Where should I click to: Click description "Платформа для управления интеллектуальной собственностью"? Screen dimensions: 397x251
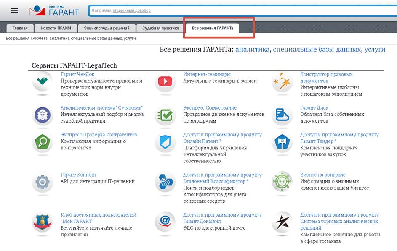215,154
